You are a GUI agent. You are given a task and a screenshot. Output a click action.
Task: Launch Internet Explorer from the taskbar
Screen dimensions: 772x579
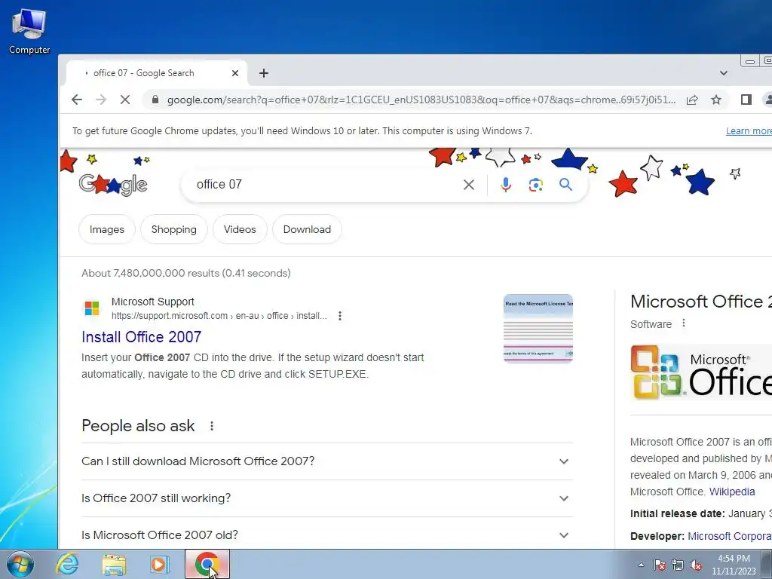point(67,564)
